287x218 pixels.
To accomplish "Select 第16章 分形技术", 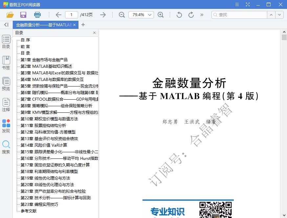I will point(59,158).
